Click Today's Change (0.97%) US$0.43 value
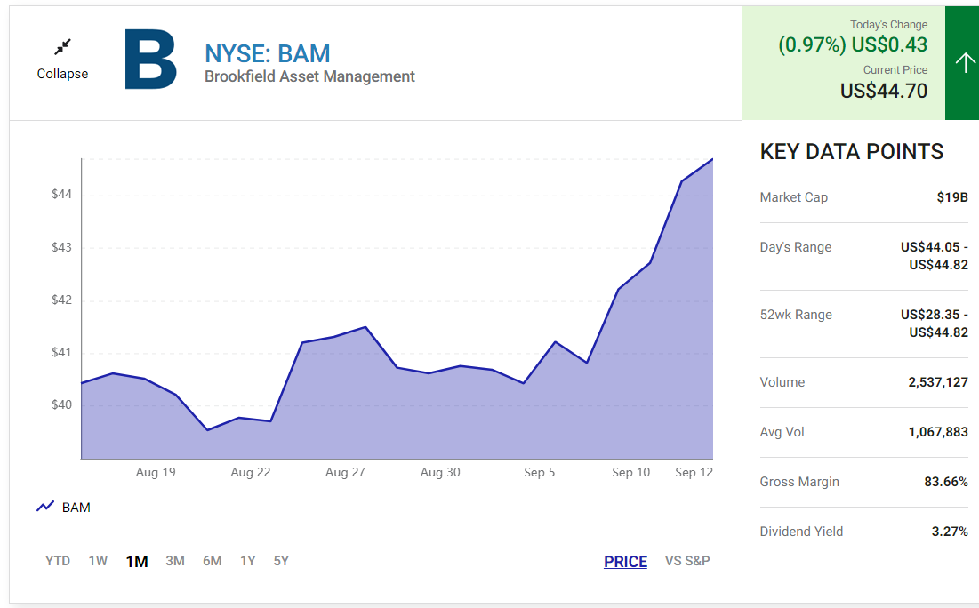Screen dimensions: 979x608 click(x=853, y=44)
